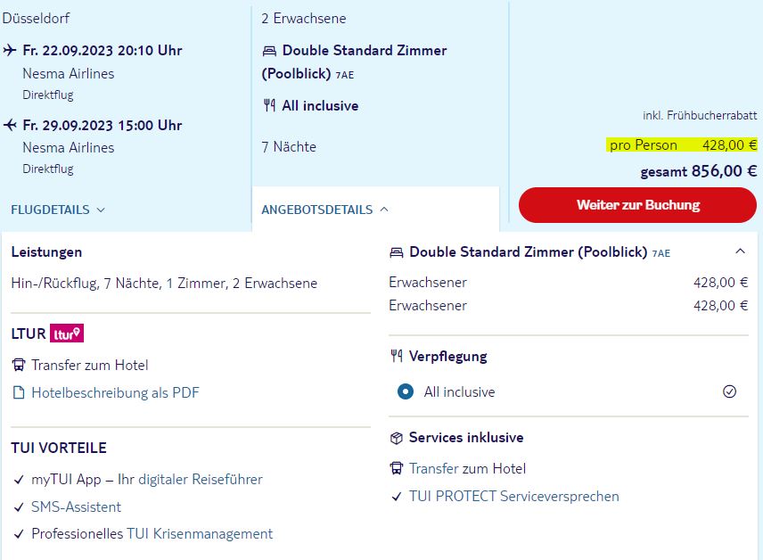
Task: Select the All inclusive radio button
Action: 405,391
